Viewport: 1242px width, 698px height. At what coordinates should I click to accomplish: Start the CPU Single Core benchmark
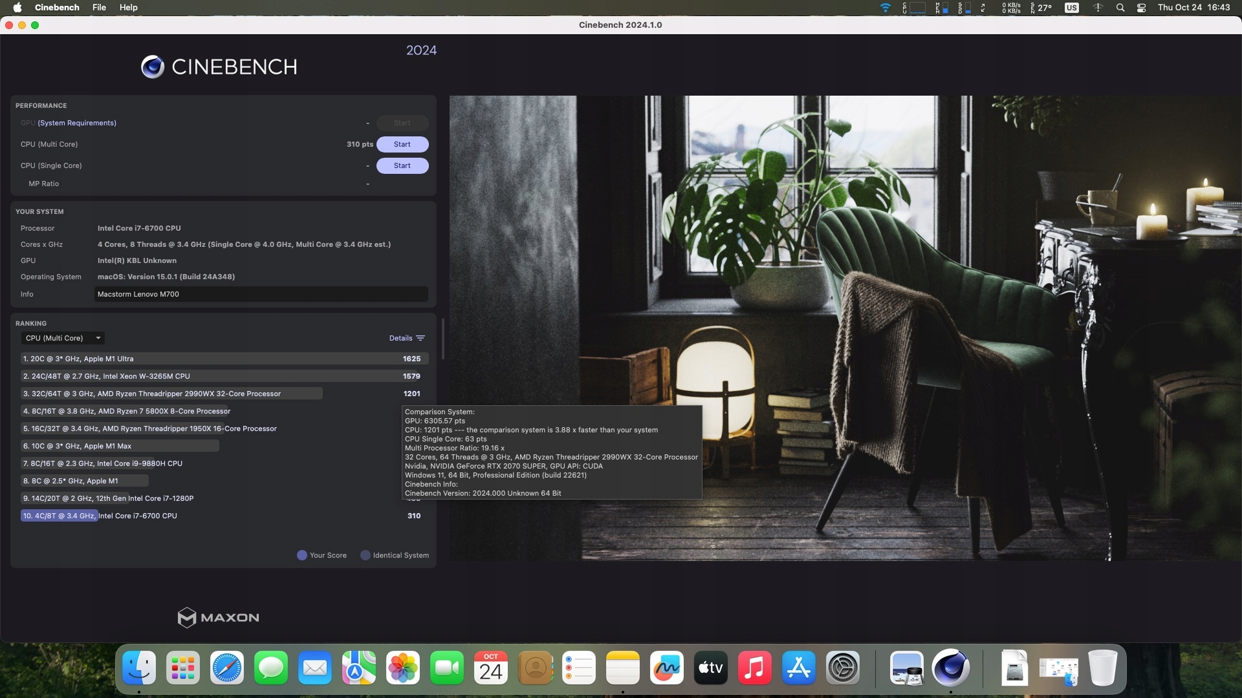pos(402,165)
